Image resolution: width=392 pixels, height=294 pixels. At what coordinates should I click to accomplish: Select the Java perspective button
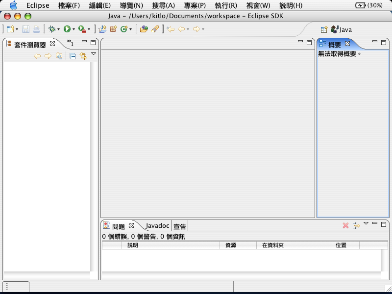point(341,29)
